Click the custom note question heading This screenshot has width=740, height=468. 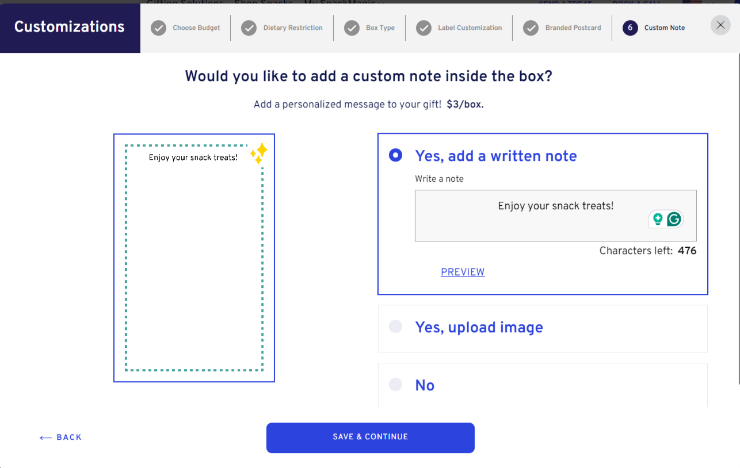coord(369,76)
